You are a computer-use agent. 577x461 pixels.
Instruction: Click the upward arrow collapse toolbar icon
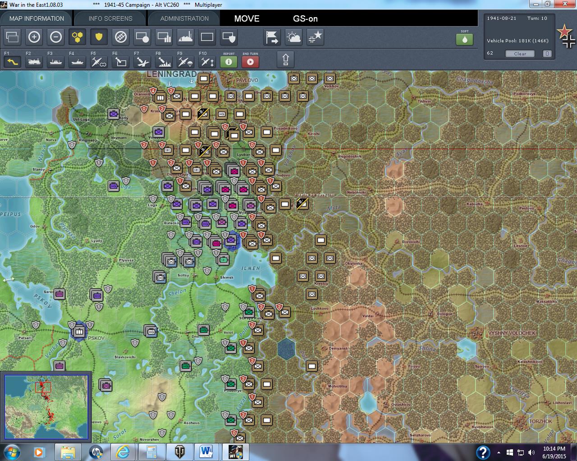click(286, 59)
